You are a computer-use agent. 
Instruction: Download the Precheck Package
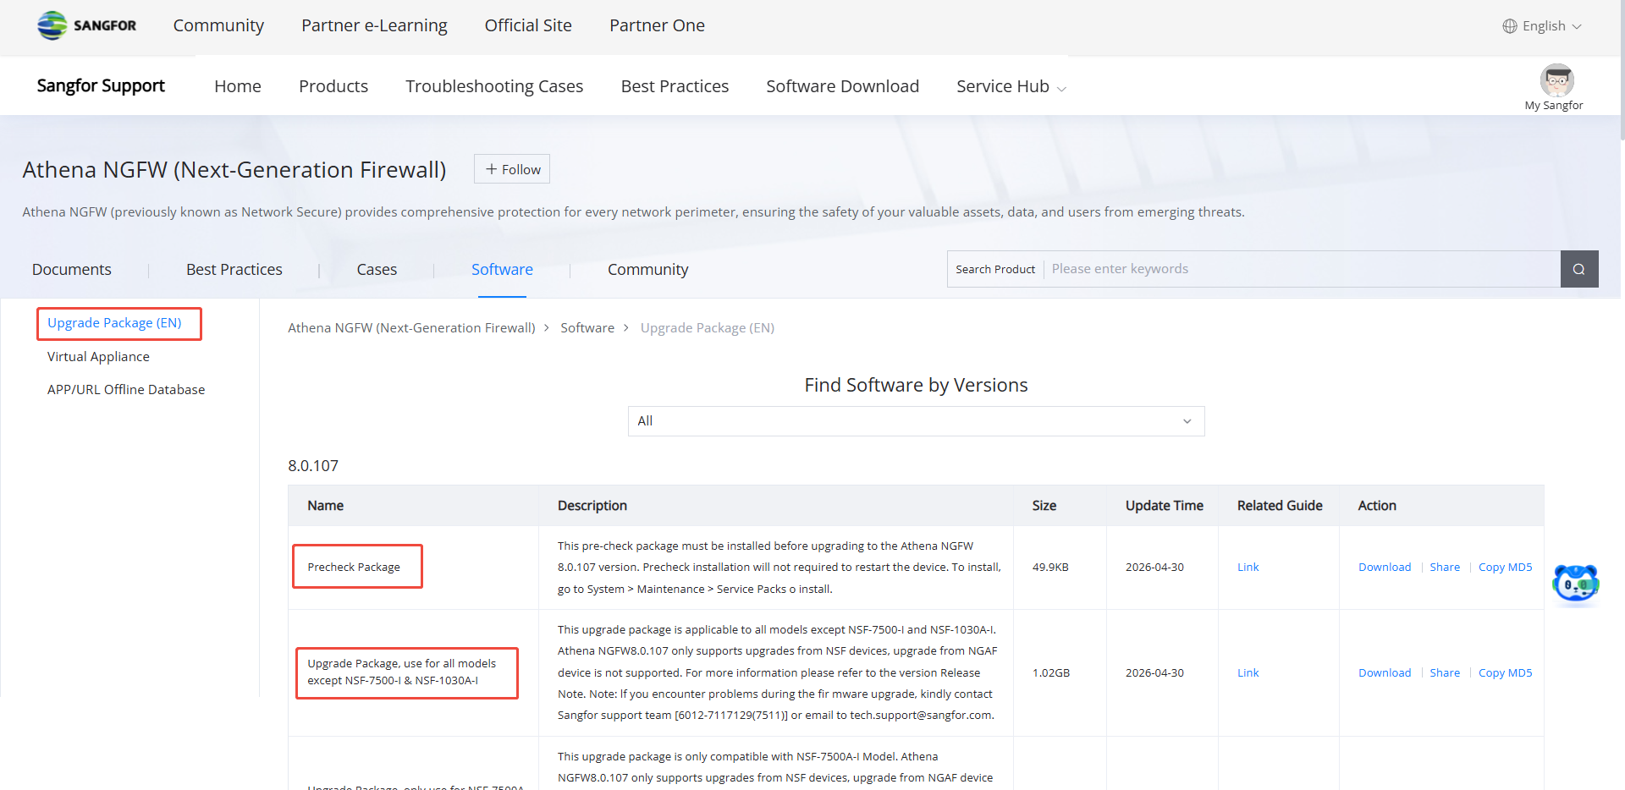1385,568
